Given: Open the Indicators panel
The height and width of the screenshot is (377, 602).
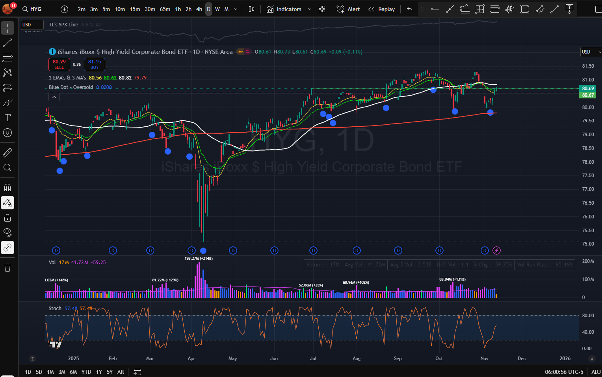Looking at the screenshot, I should [x=284, y=9].
